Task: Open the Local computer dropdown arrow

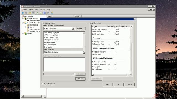Action: [x=73, y=29]
